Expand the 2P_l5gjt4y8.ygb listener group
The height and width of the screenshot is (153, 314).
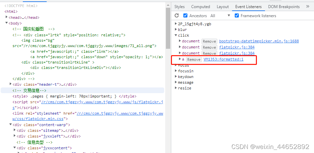pos(176,24)
